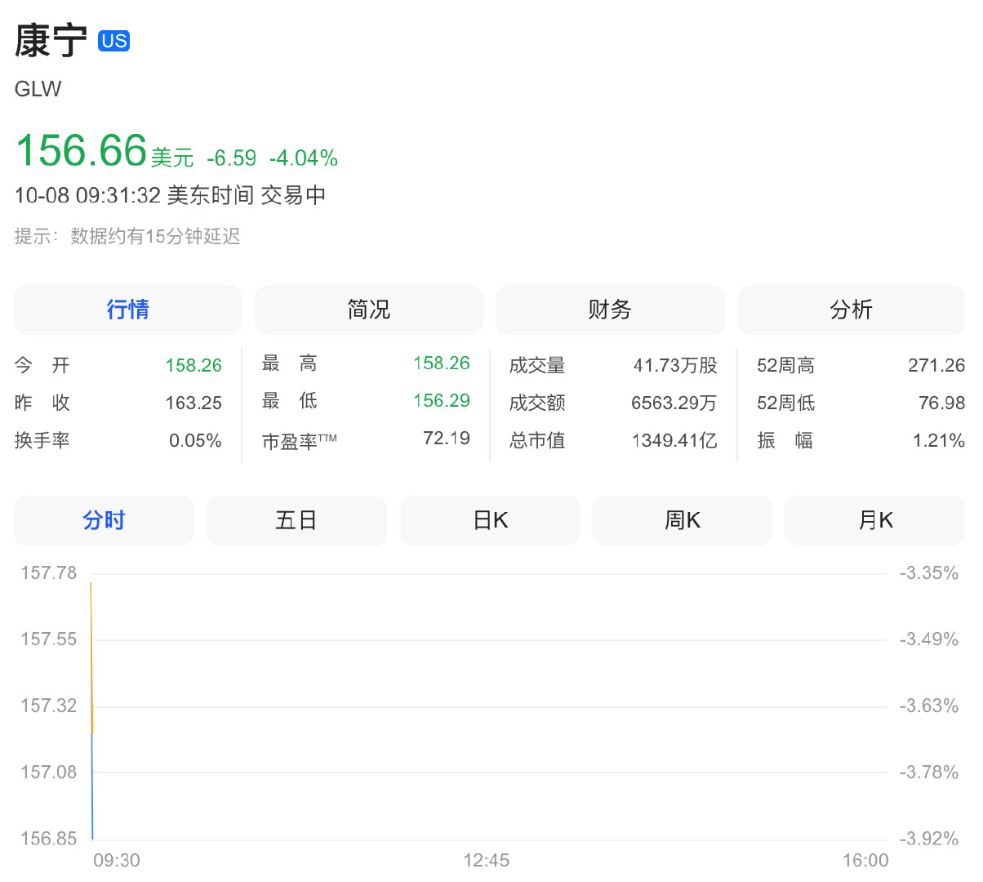
Task: Click the chart percent label -3.78%
Action: [929, 772]
